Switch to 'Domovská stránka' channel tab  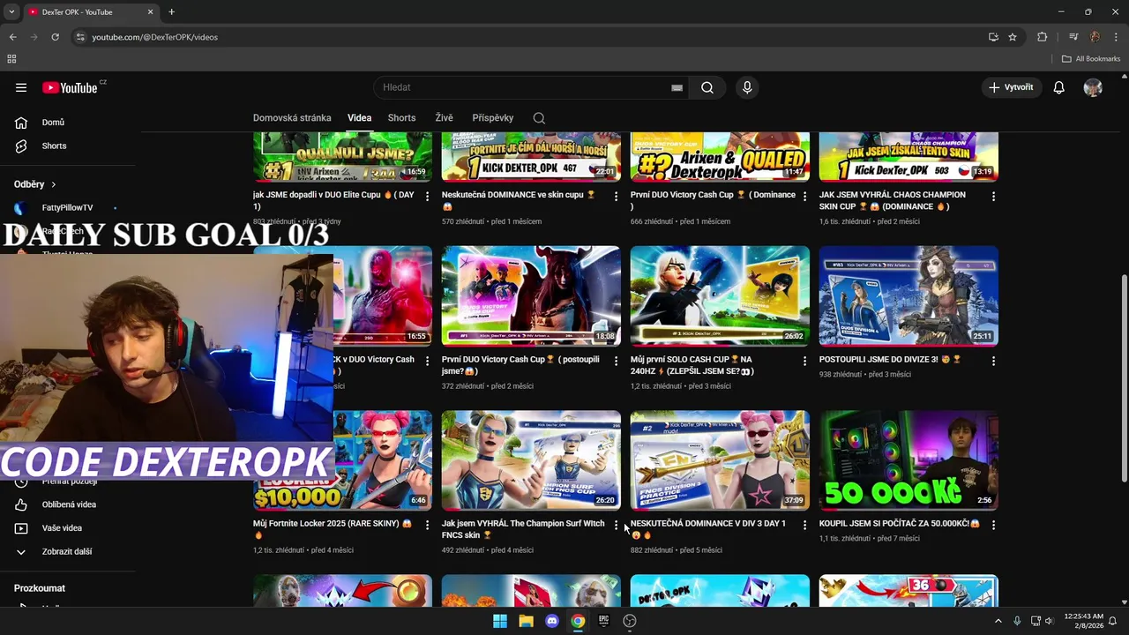click(x=292, y=118)
